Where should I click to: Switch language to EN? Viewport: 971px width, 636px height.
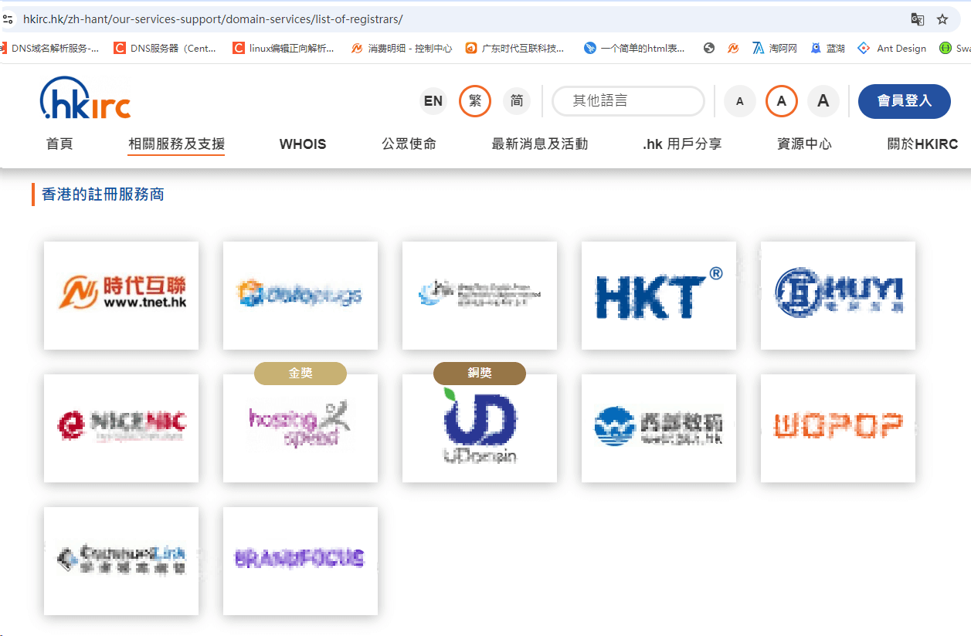click(x=433, y=101)
